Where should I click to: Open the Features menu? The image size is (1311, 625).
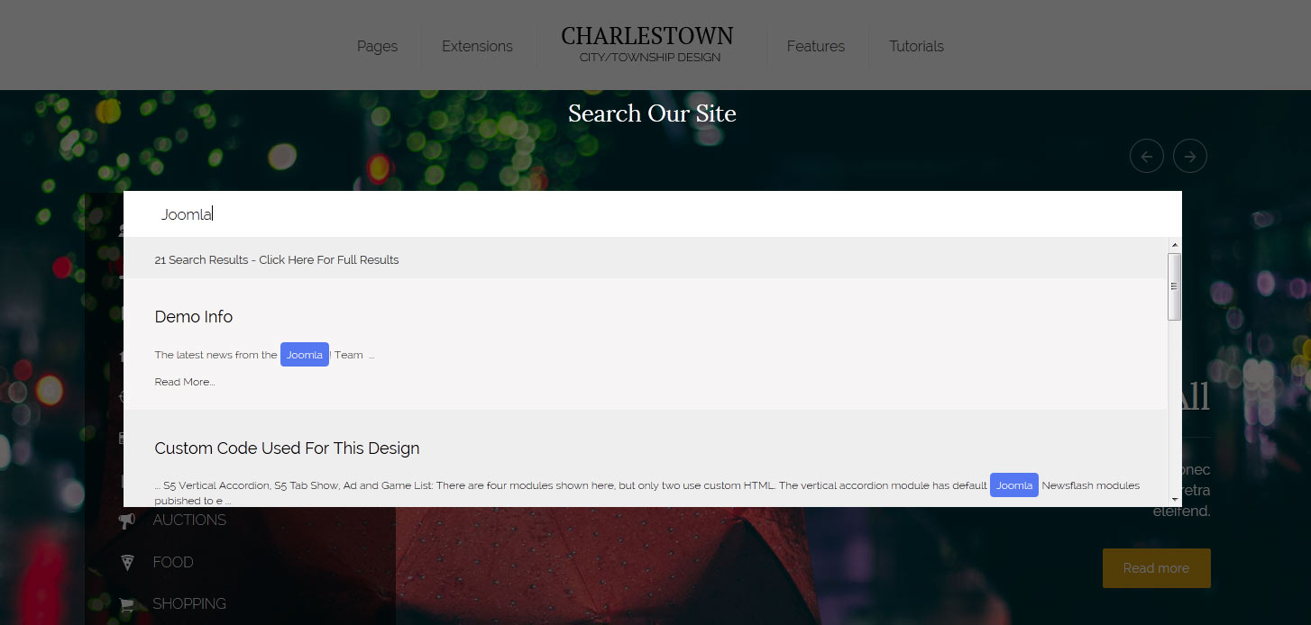click(x=815, y=46)
